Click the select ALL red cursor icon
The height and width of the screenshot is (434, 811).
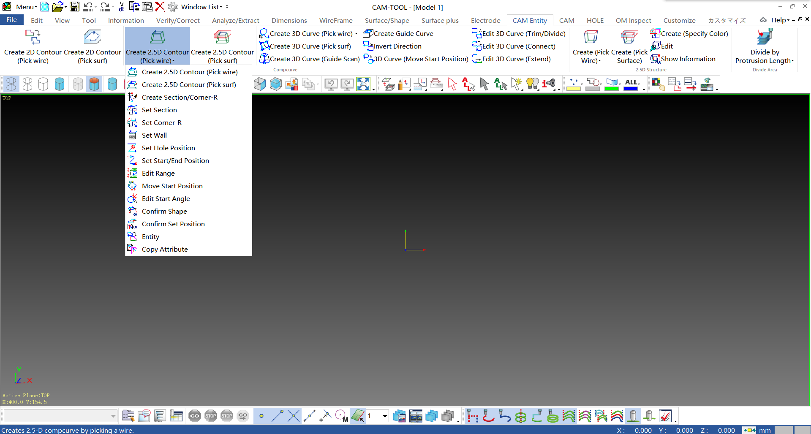(468, 84)
